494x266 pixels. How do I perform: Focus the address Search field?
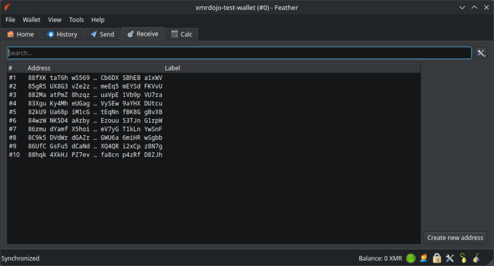click(x=239, y=53)
